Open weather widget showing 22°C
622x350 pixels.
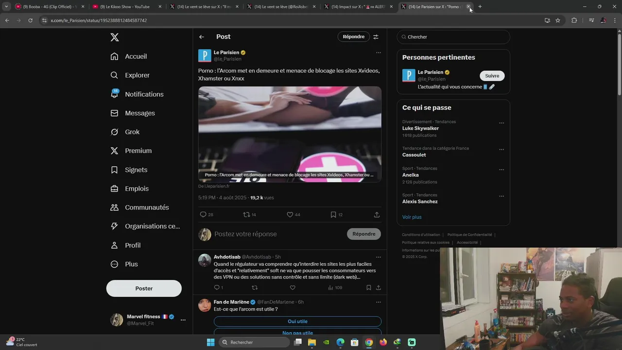(x=22, y=342)
